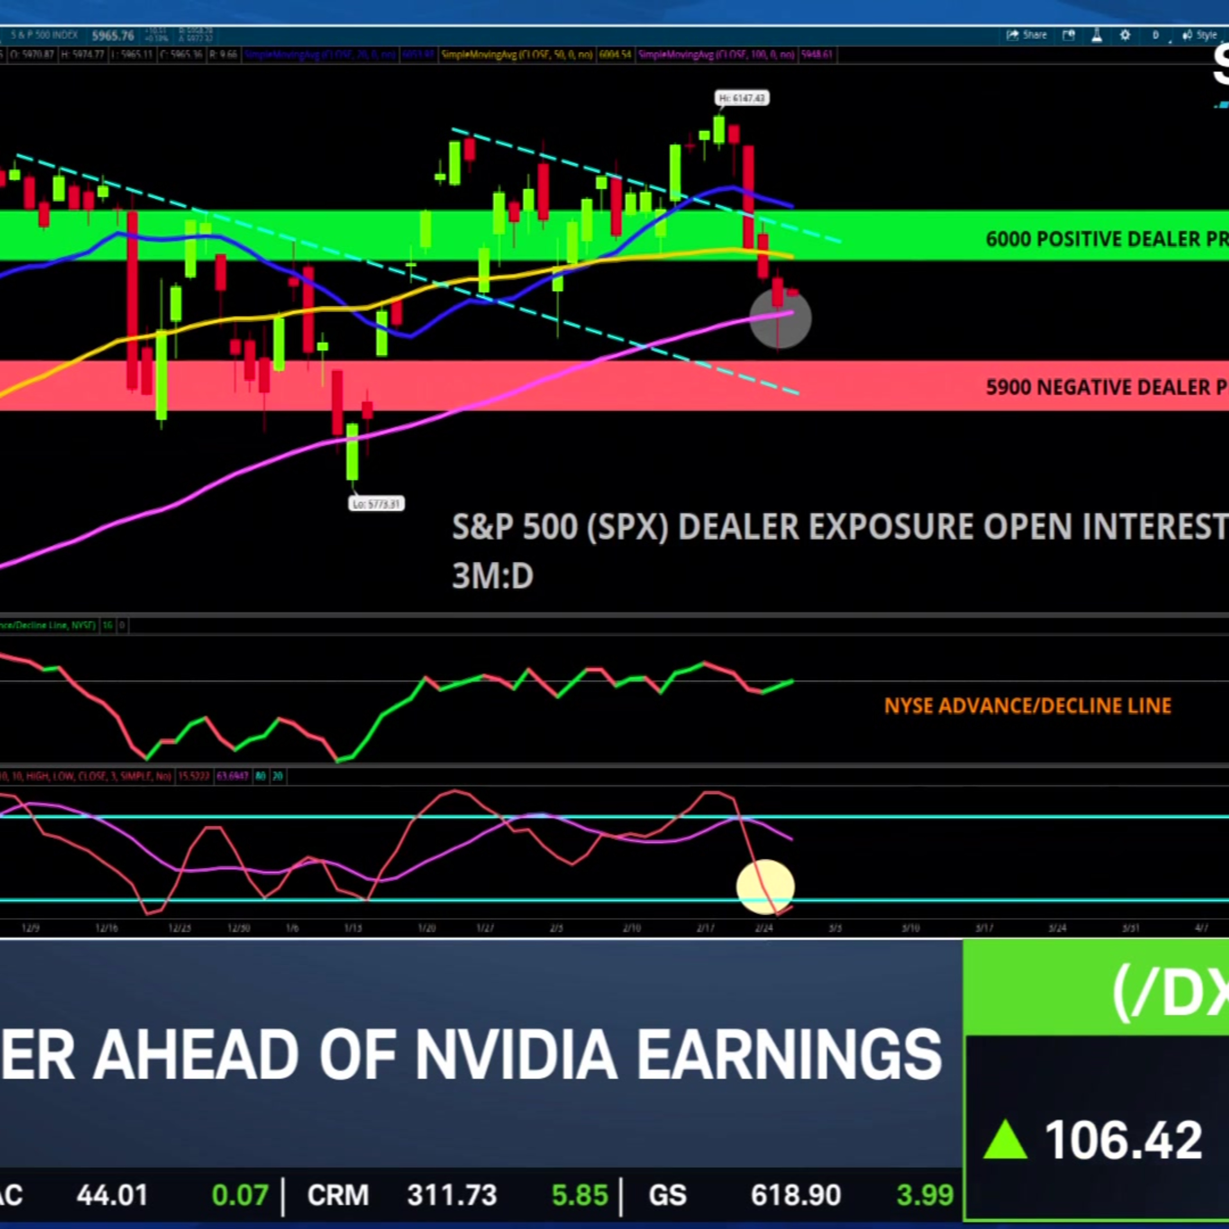The width and height of the screenshot is (1229, 1229).
Task: Open the Style menu button
Action: click(1199, 35)
